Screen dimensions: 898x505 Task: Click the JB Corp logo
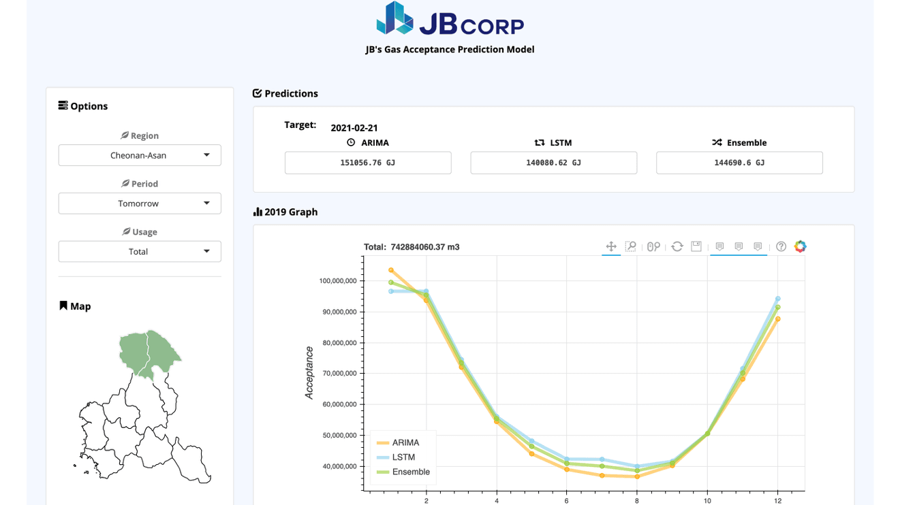click(x=450, y=19)
